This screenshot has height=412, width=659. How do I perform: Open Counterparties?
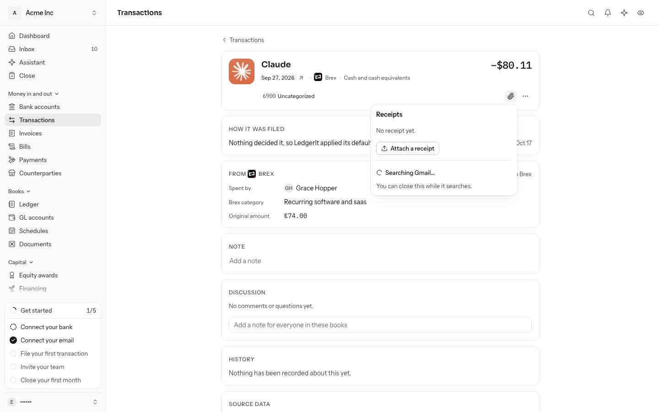(53, 173)
